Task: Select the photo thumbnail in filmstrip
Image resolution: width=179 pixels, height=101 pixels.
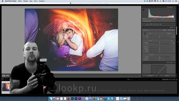Action: click(x=6, y=87)
